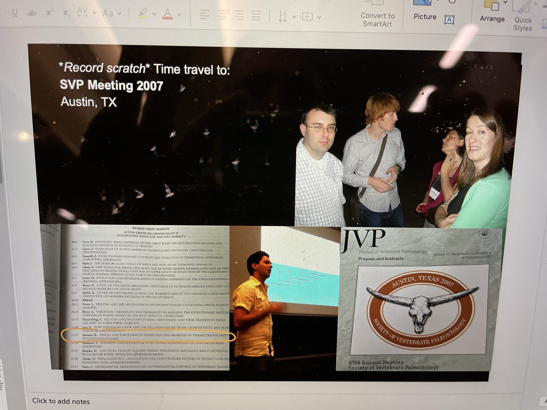The image size is (547, 410).
Task: Insert a text box
Action: (x=449, y=20)
